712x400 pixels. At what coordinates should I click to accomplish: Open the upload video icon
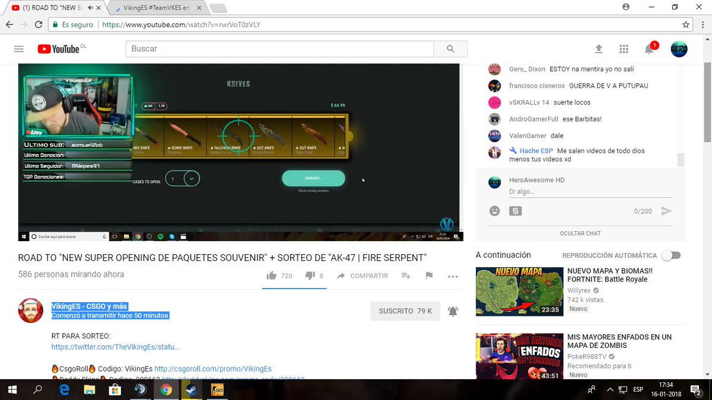(x=599, y=49)
